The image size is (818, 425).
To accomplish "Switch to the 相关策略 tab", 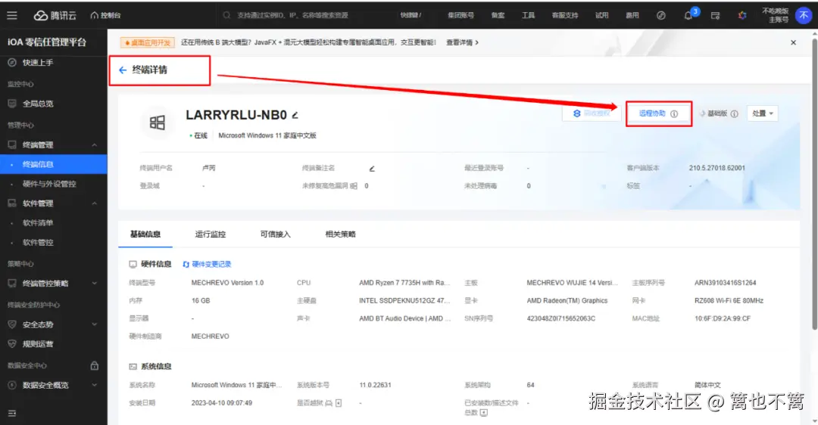I will point(341,234).
